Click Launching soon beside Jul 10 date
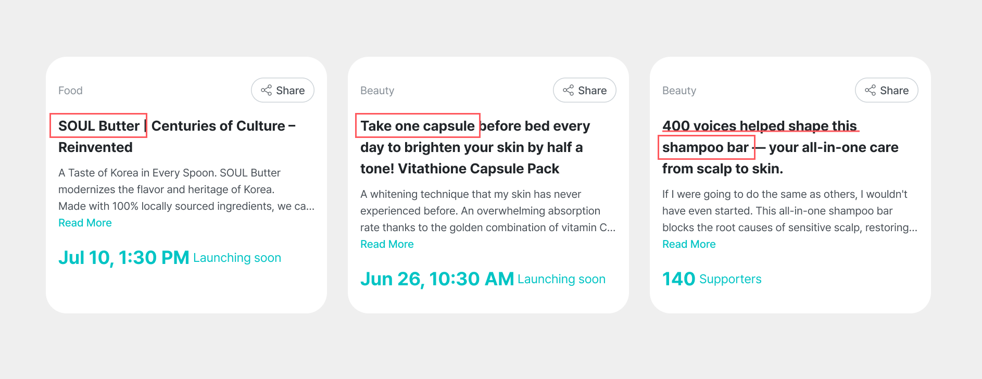The height and width of the screenshot is (379, 982). [x=237, y=258]
